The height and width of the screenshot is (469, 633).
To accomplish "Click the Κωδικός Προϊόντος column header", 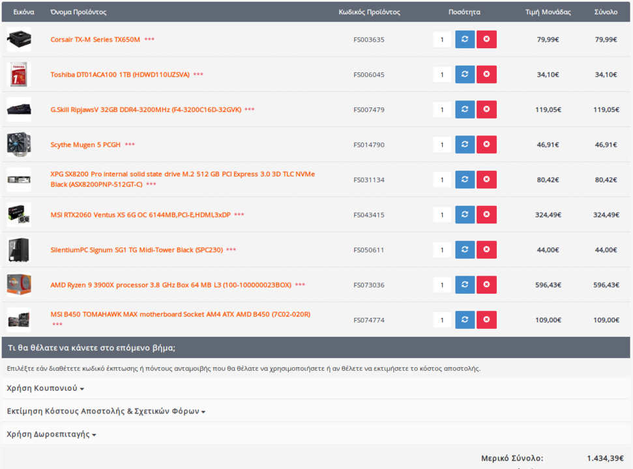I will [370, 12].
